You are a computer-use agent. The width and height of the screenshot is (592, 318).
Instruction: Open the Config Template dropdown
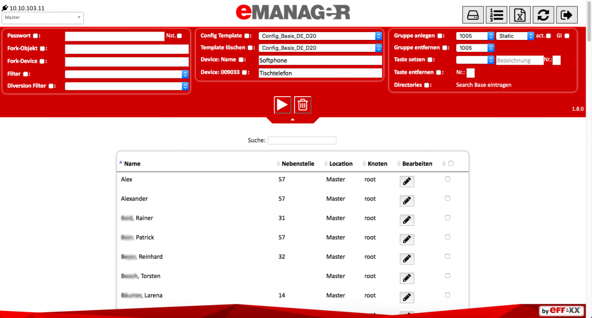[x=321, y=36]
